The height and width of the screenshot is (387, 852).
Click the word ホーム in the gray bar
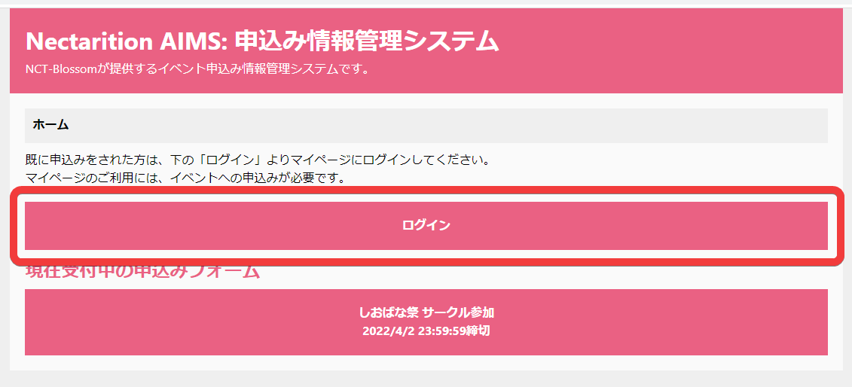click(50, 125)
